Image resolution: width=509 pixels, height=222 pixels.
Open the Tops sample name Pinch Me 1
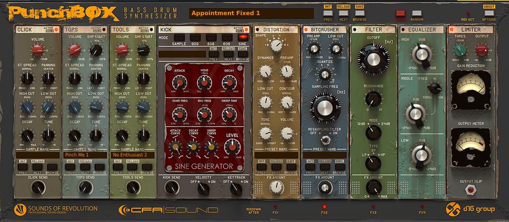click(85, 155)
